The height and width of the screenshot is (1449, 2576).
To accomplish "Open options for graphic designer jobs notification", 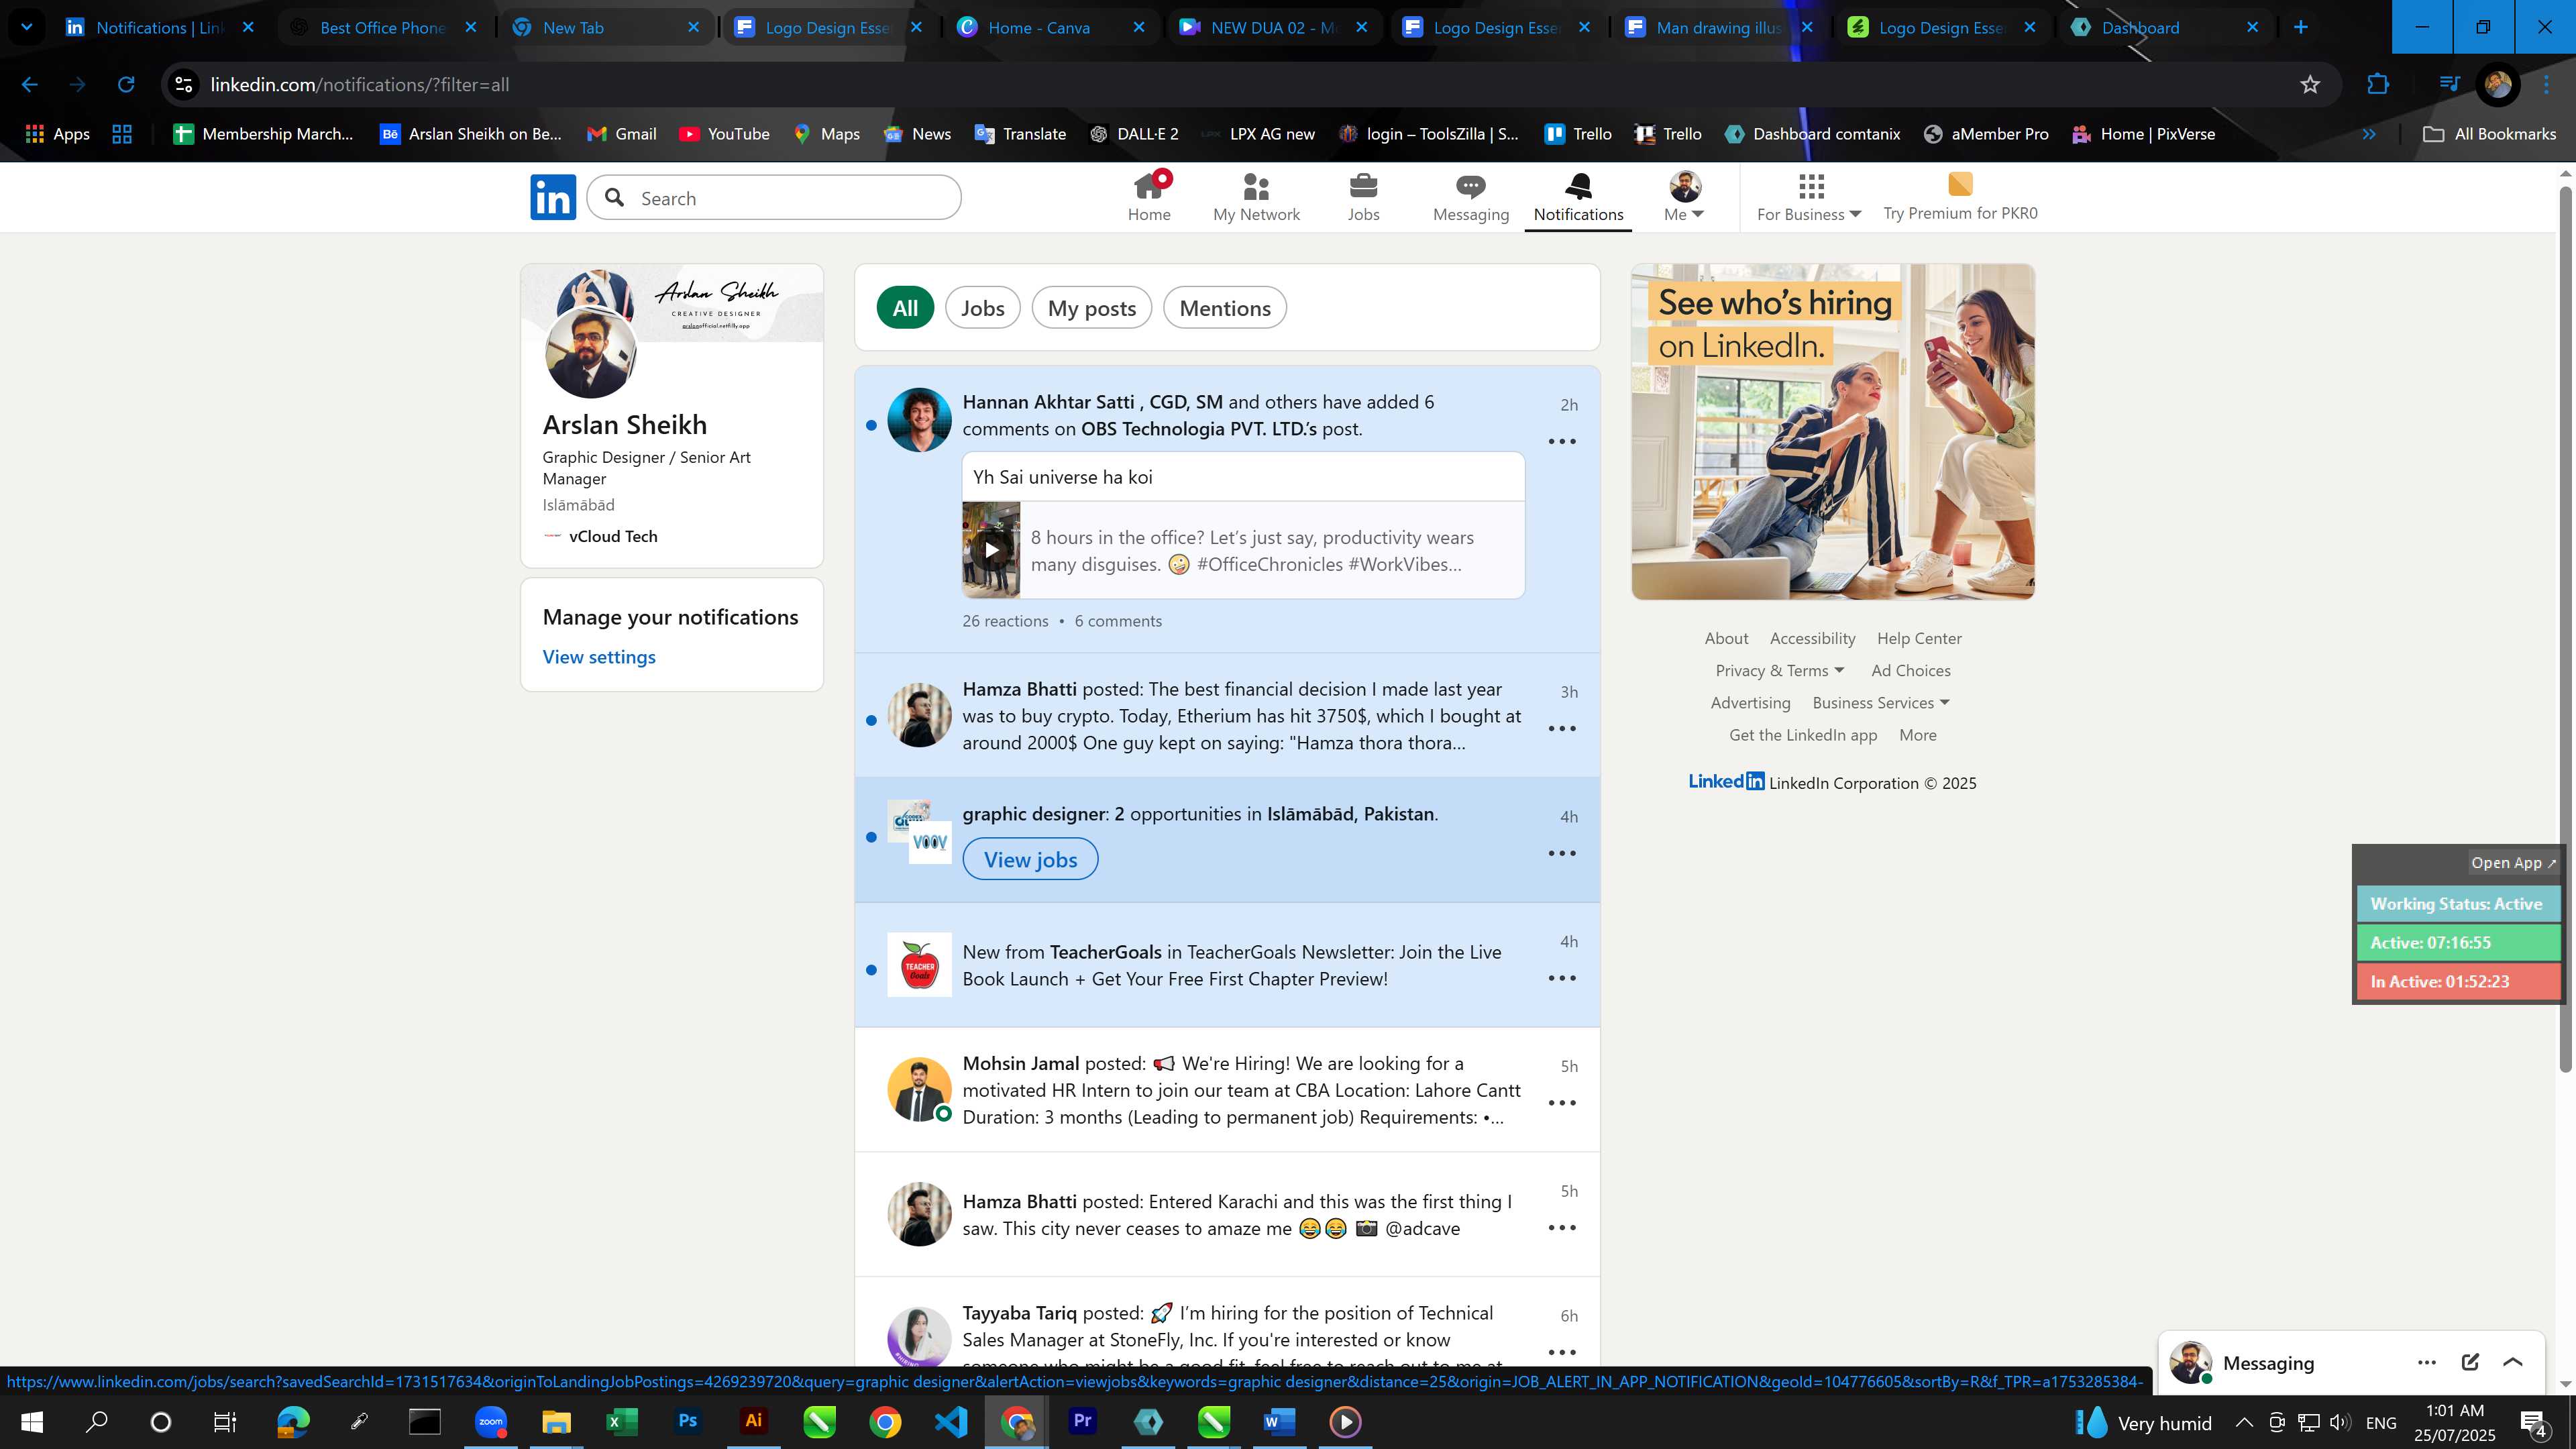I will coord(1562,853).
